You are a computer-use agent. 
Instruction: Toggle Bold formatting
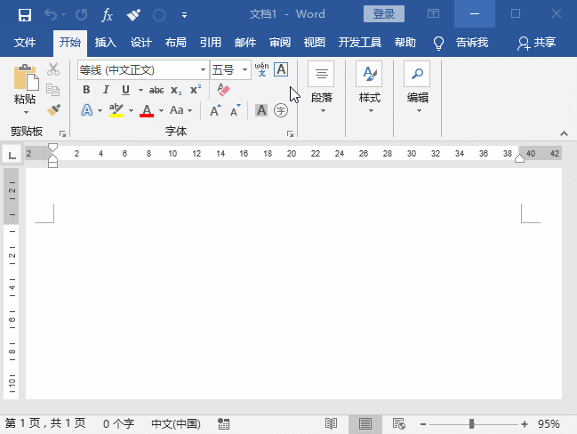pos(86,90)
